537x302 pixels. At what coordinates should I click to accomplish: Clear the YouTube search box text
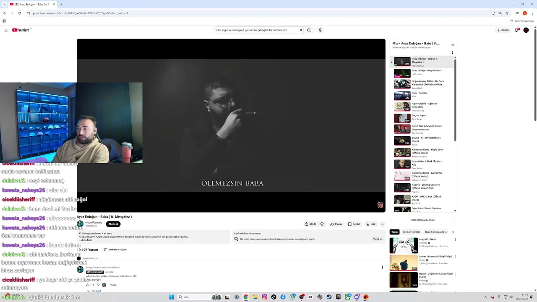(300, 30)
